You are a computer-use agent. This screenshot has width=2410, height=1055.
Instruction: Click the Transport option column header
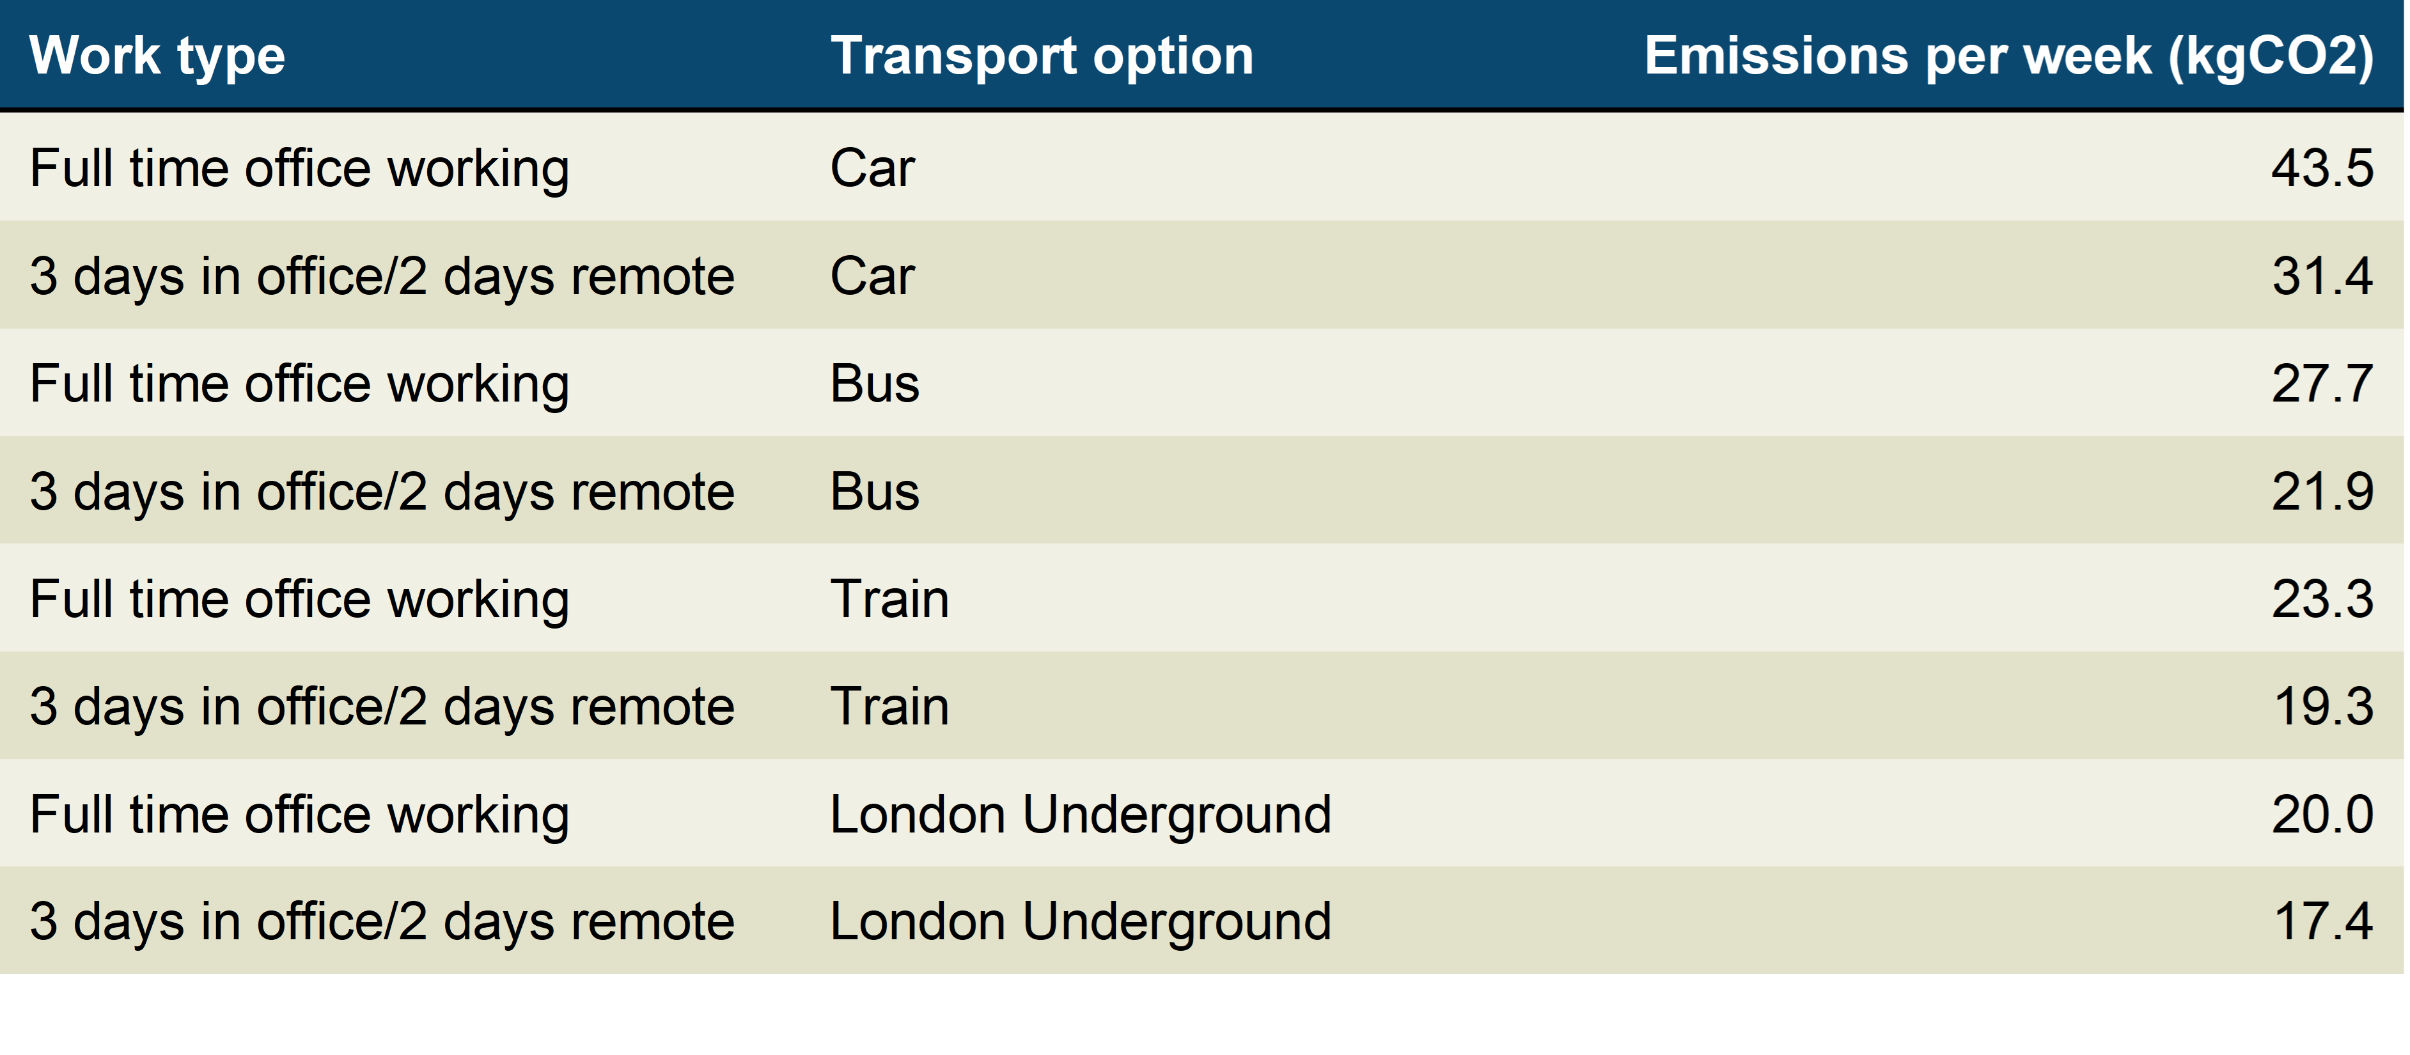[x=1041, y=56]
